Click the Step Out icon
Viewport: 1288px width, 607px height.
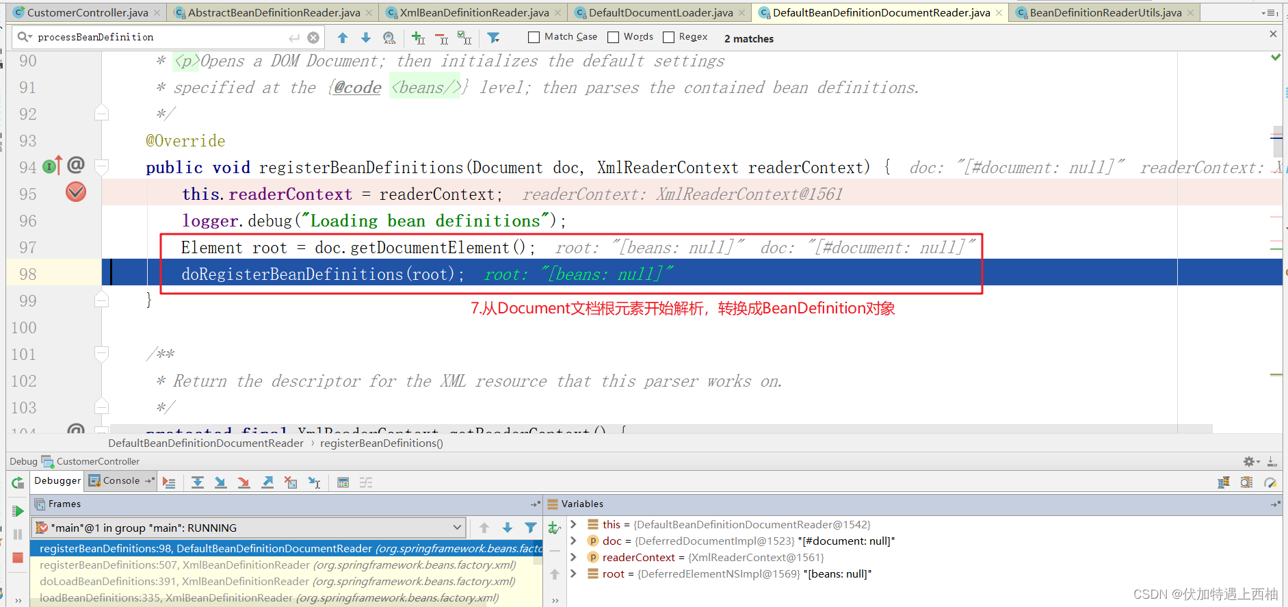point(267,482)
